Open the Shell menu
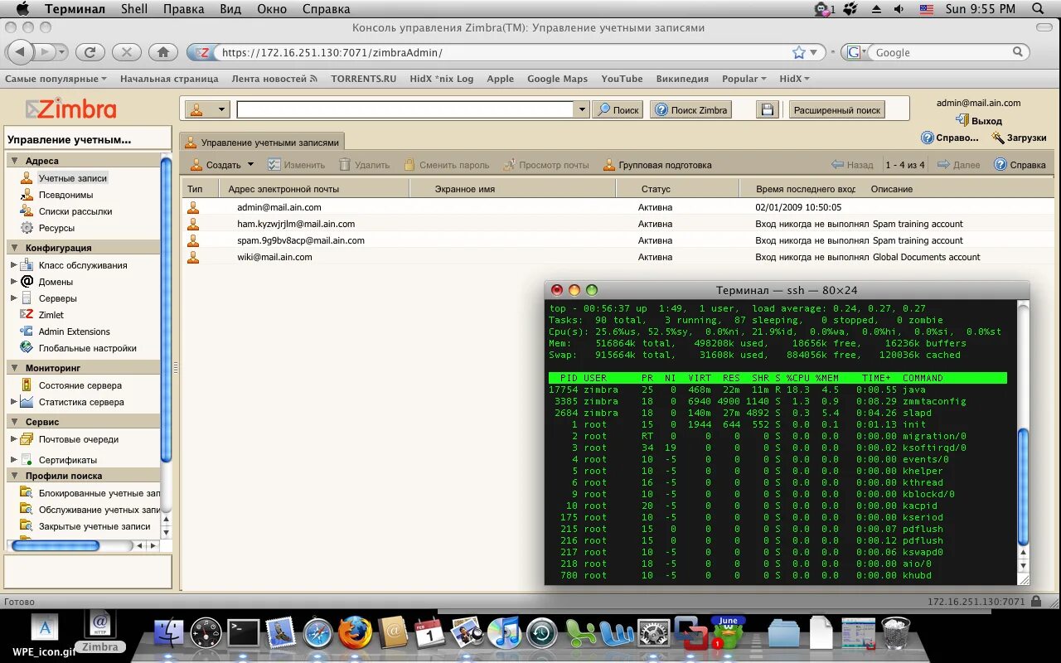 [x=134, y=9]
